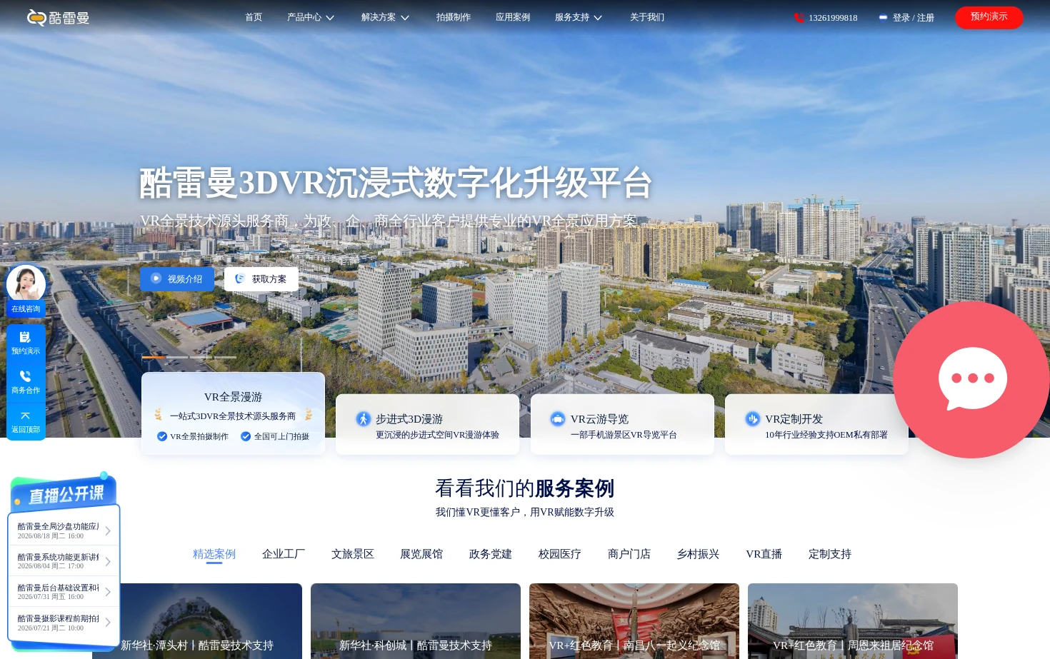Select 政务党建 tab
1050x659 pixels.
point(491,554)
